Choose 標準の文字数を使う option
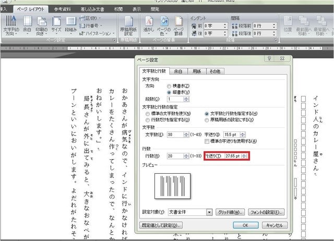The height and width of the screenshot is (241, 334). (x=147, y=114)
